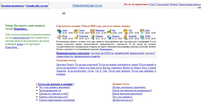Viewport: 201px width, 102px height.
Task: Open the www.testsbox.ru link
Action: [x=21, y=38]
